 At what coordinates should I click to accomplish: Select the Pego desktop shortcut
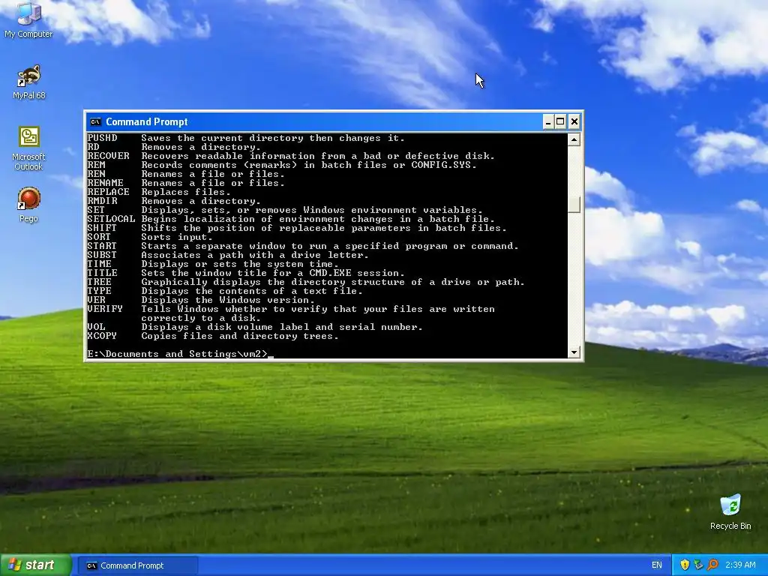28,205
